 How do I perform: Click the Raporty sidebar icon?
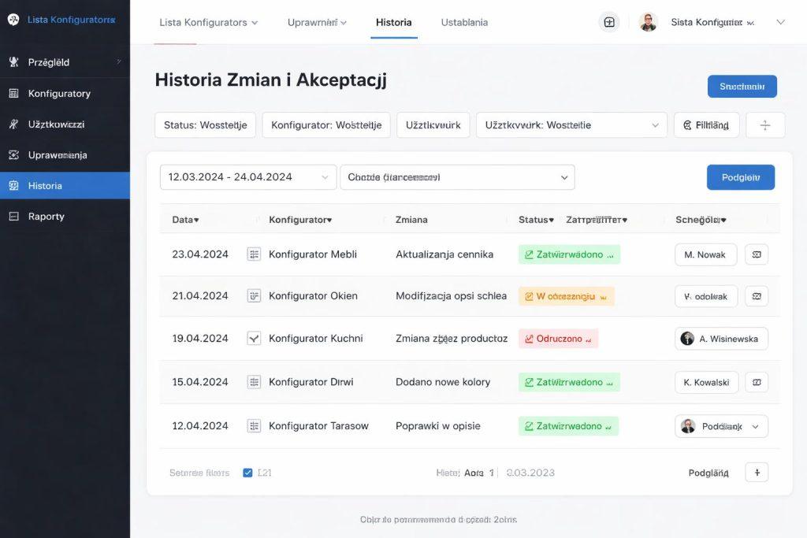[13, 216]
